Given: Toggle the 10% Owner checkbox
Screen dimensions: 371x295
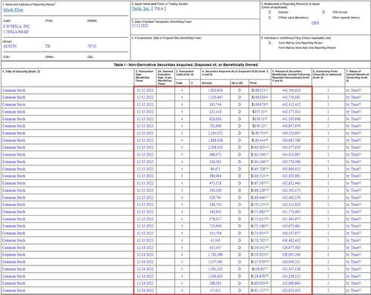Looking at the screenshot, I should [324, 12].
